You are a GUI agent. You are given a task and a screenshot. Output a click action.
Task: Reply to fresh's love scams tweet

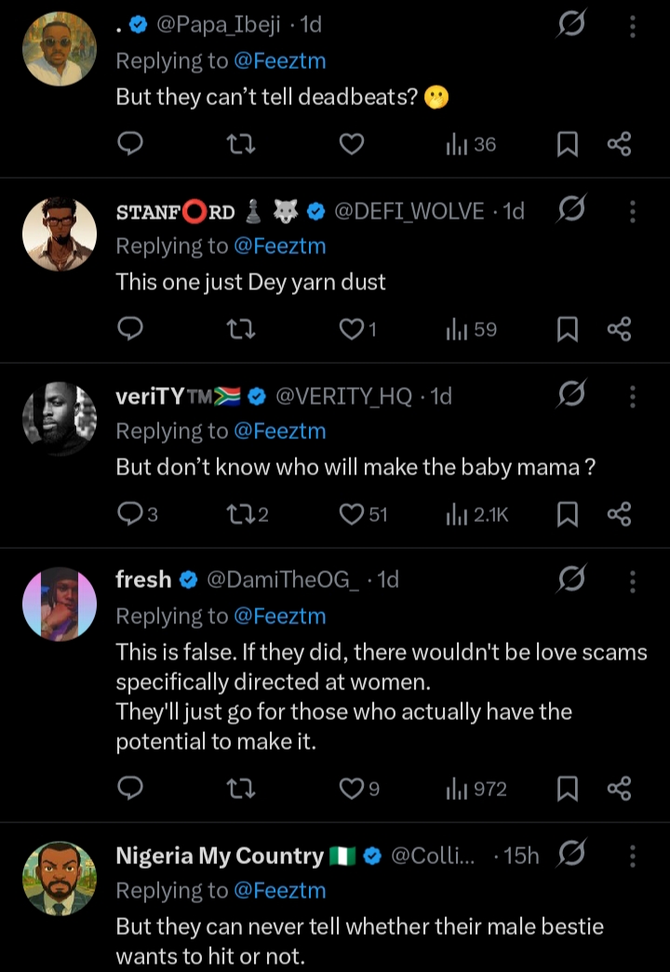pyautogui.click(x=131, y=790)
